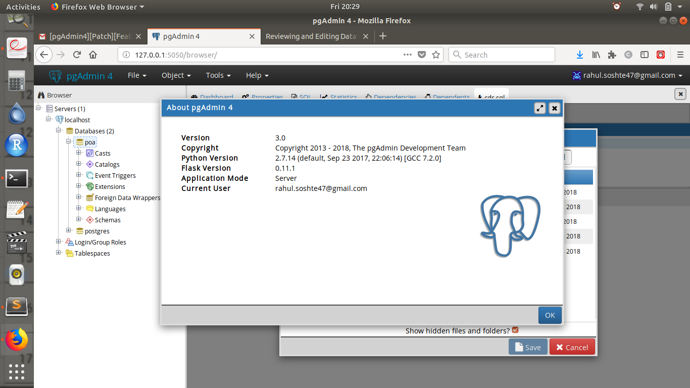The image size is (690, 388).
Task: Click the Firefox home icon
Action: point(93,55)
